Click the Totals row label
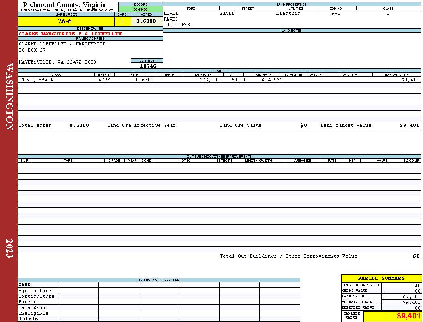The width and height of the screenshot is (423, 322). pyautogui.click(x=28, y=318)
